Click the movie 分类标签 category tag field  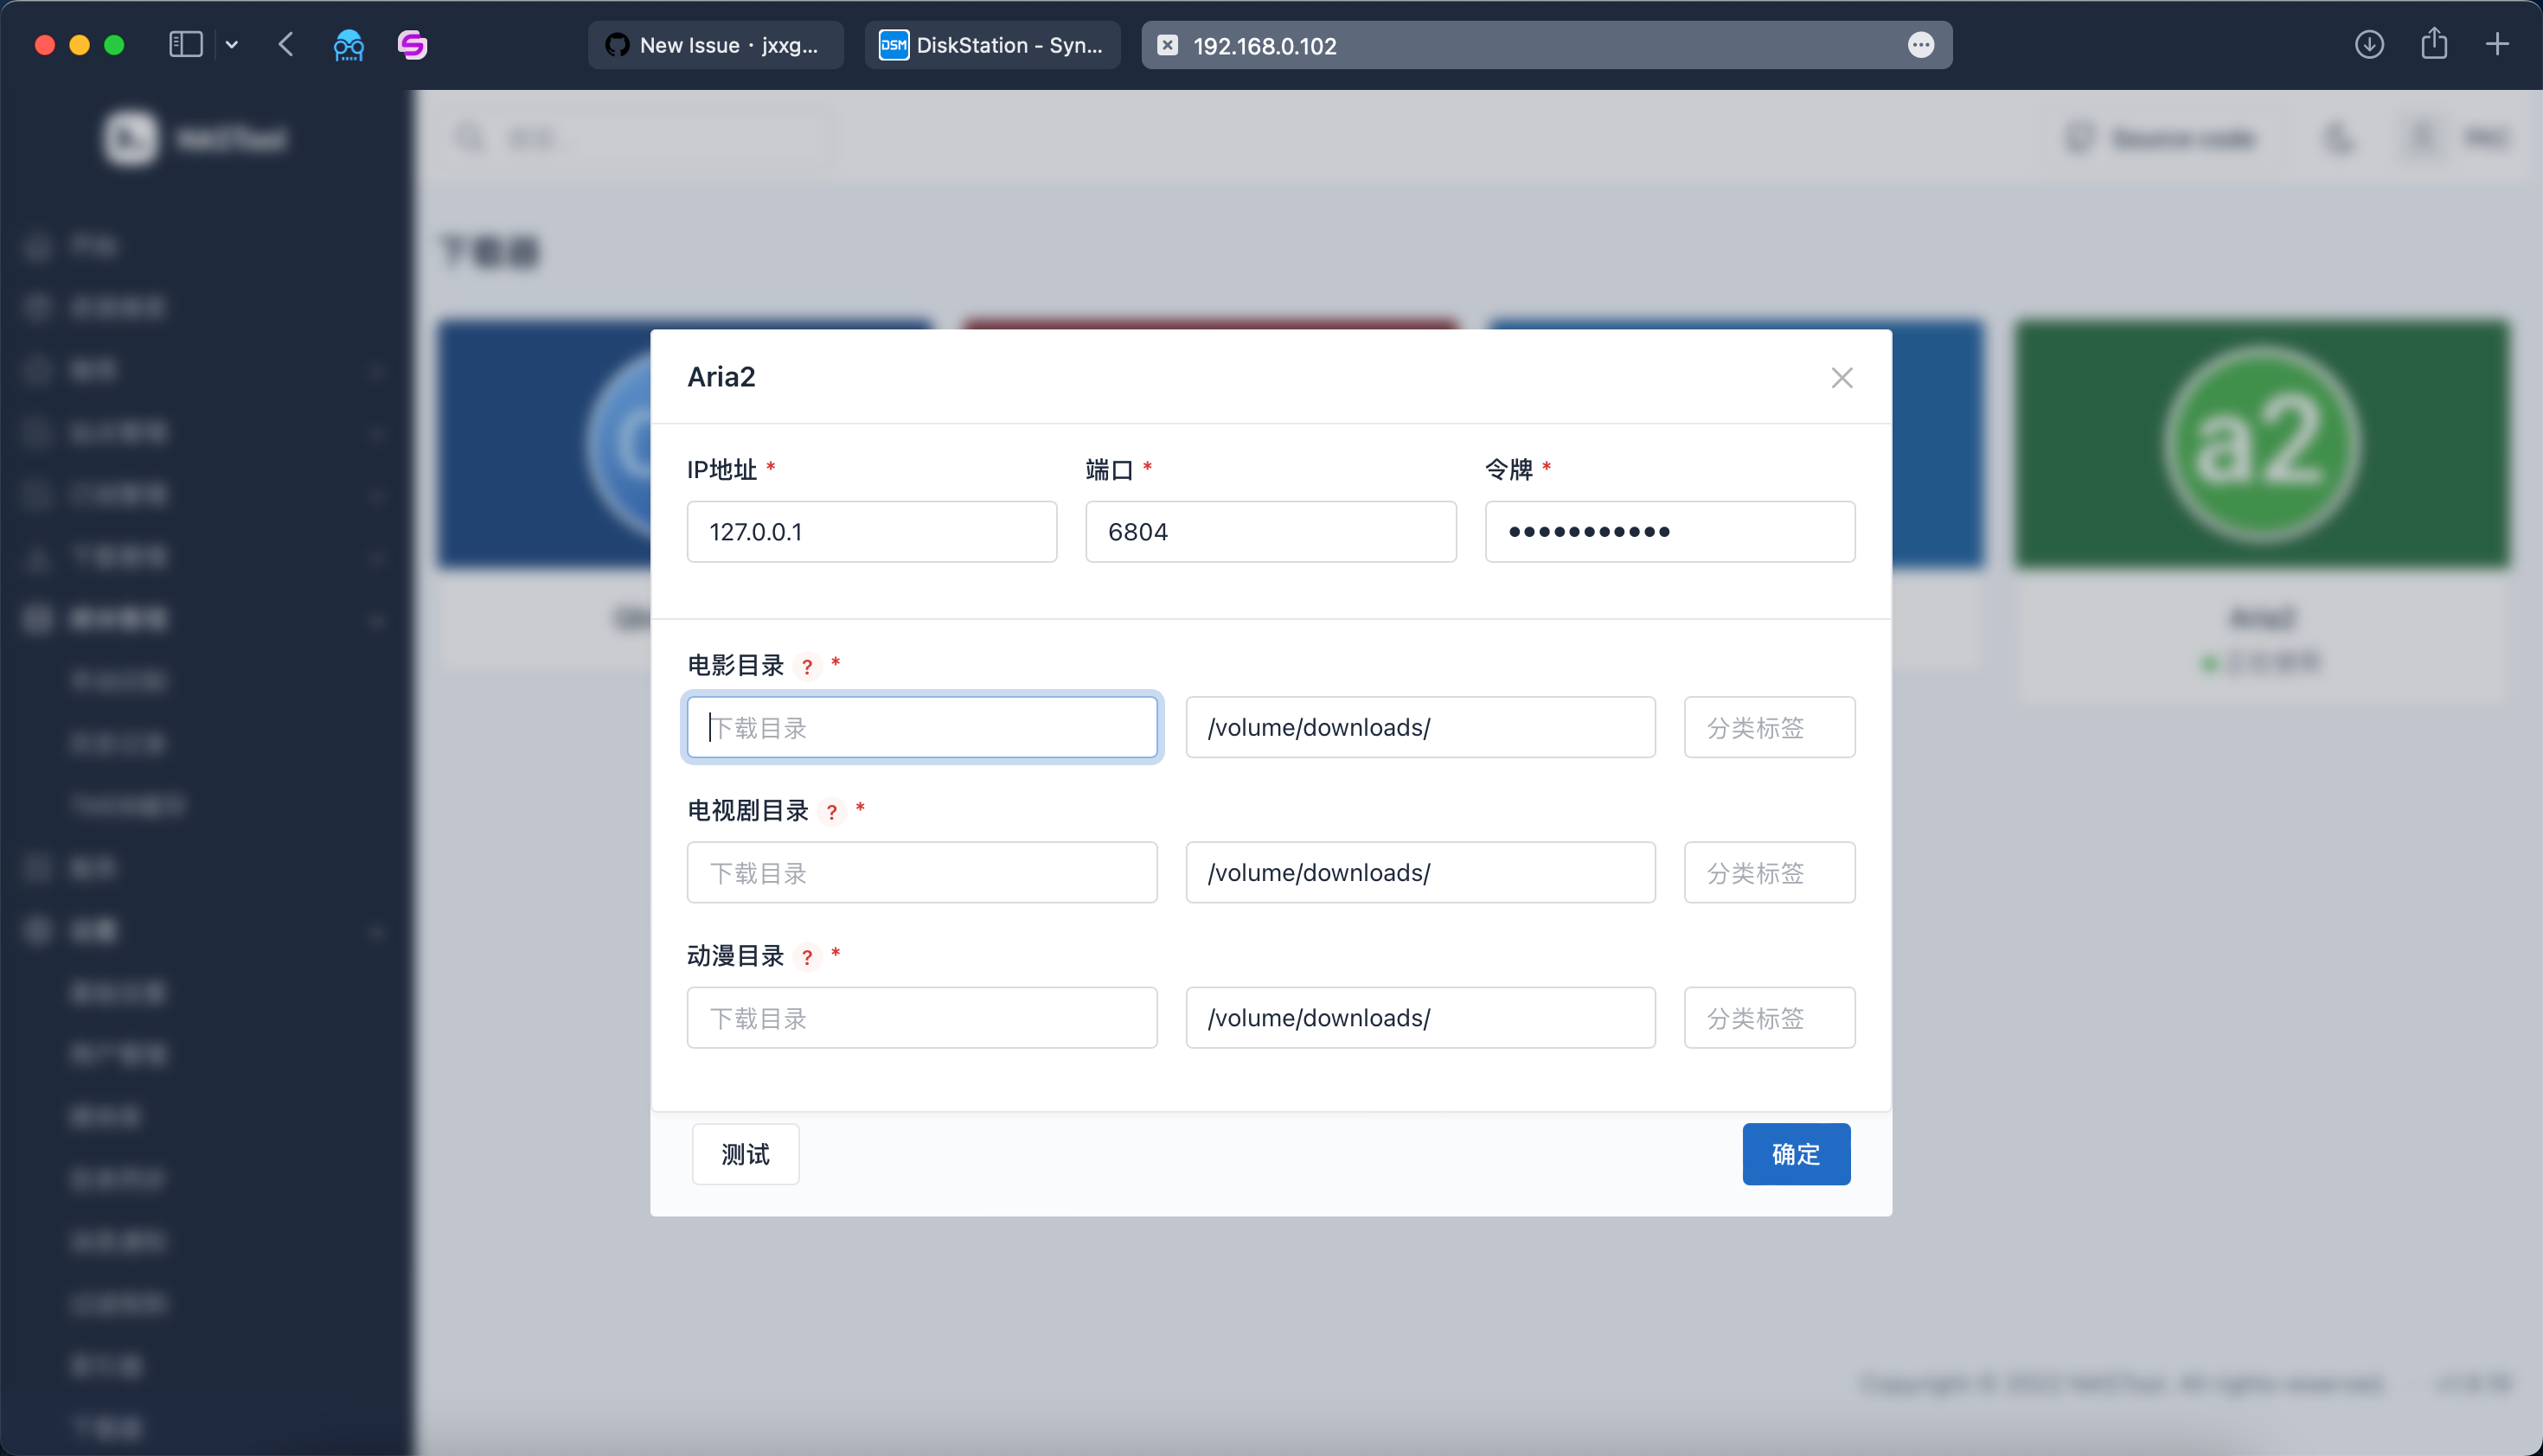pos(1769,728)
